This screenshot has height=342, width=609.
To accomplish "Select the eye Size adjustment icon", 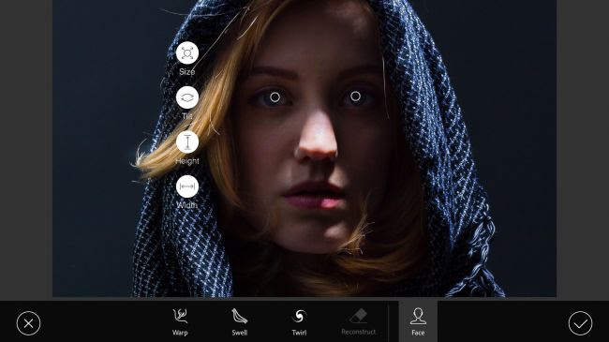I will click(x=187, y=52).
